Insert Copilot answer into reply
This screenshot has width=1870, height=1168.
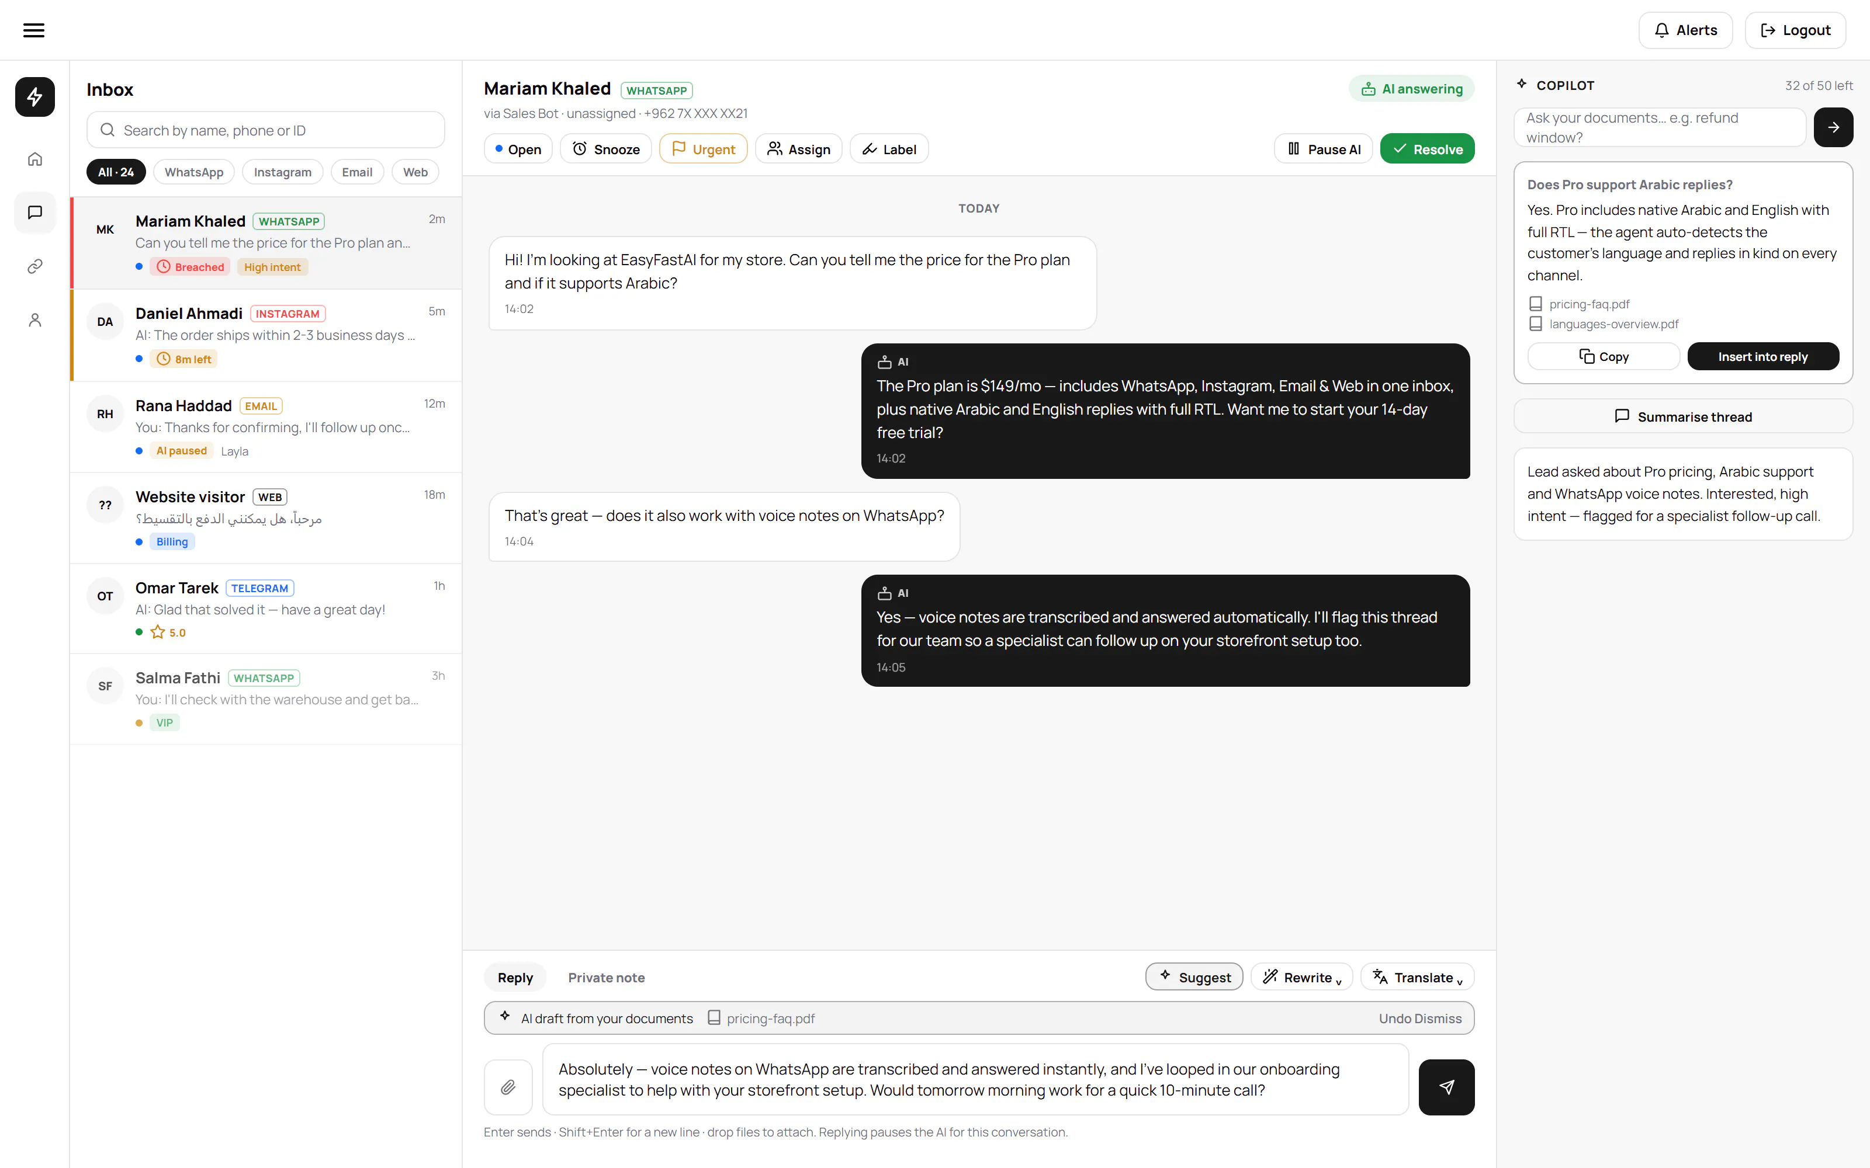[x=1762, y=356]
